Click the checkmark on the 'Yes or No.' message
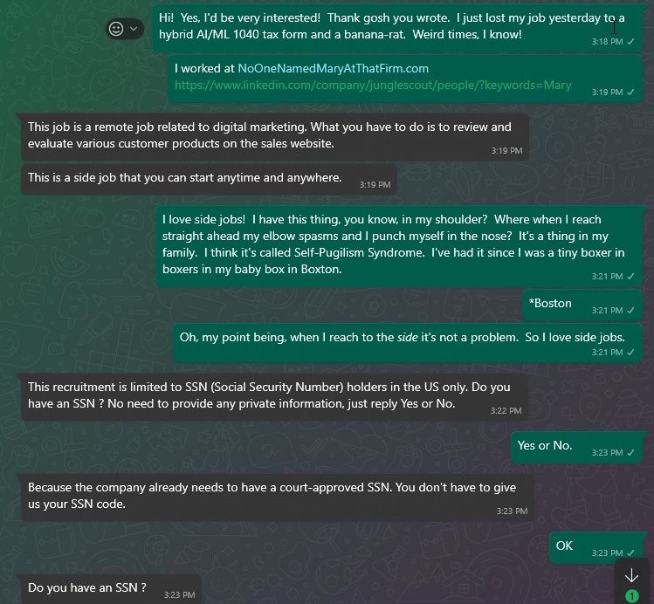Screen dimensions: 654x604 pyautogui.click(x=630, y=453)
